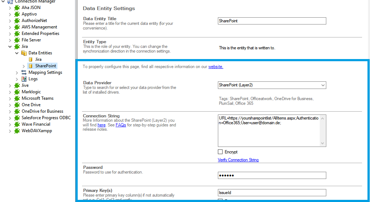
Task: Click the Salesforce Progress ODBC icon
Action: click(x=17, y=118)
